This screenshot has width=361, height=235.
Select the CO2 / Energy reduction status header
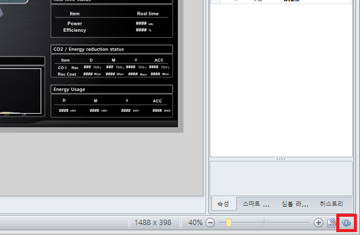tap(112, 49)
